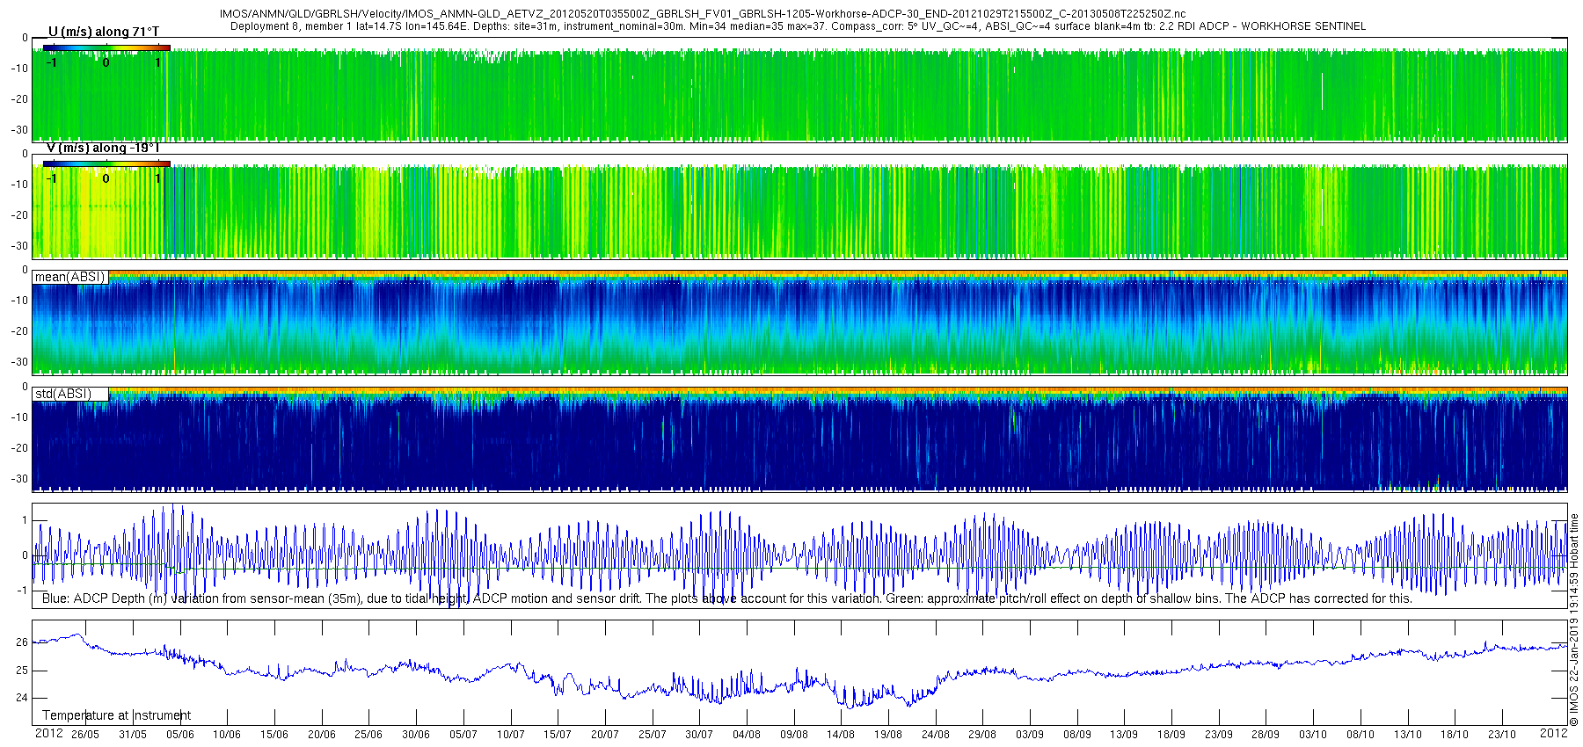Click the '19/08' date tick label
The image size is (1583, 747).
(x=888, y=735)
